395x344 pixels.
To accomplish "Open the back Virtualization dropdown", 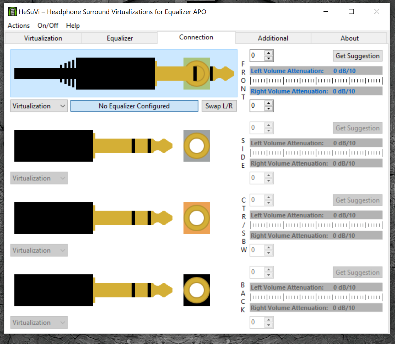I will 39,323.
